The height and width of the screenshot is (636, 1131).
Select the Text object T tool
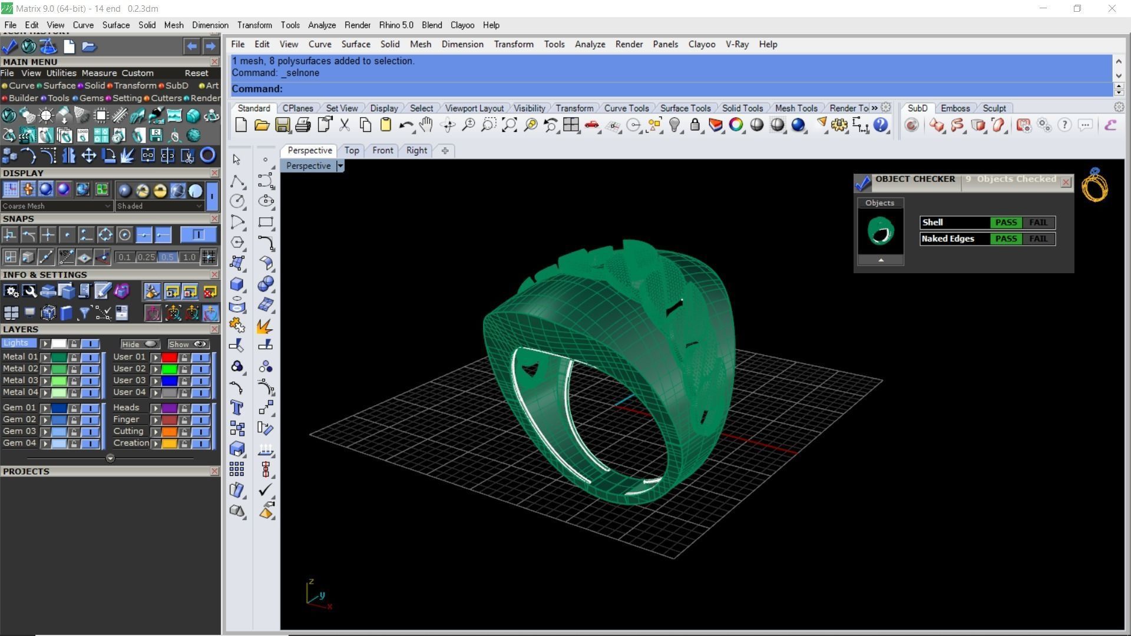(237, 408)
